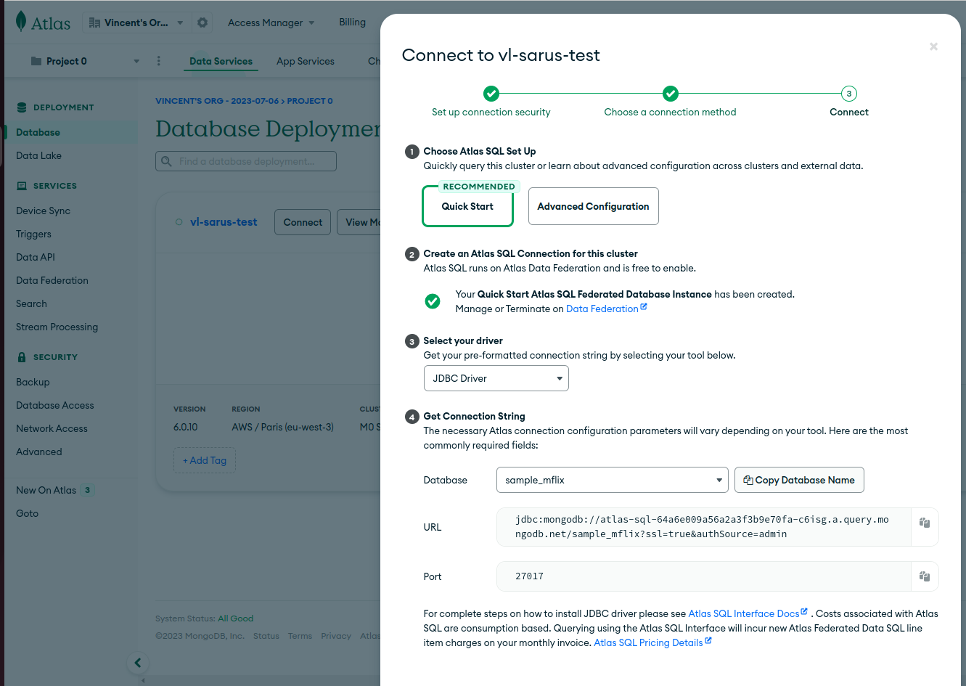Click the JDBC URL text field

click(704, 527)
